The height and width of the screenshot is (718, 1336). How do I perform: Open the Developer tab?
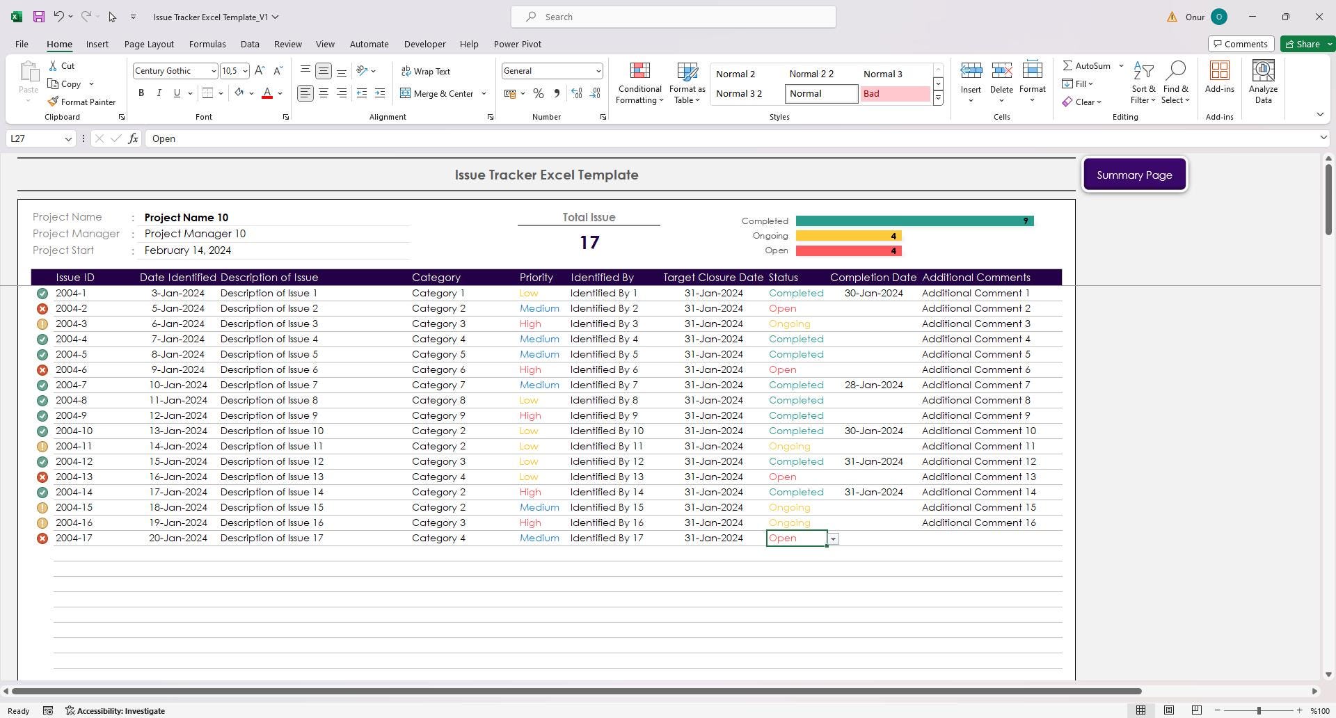click(x=424, y=44)
